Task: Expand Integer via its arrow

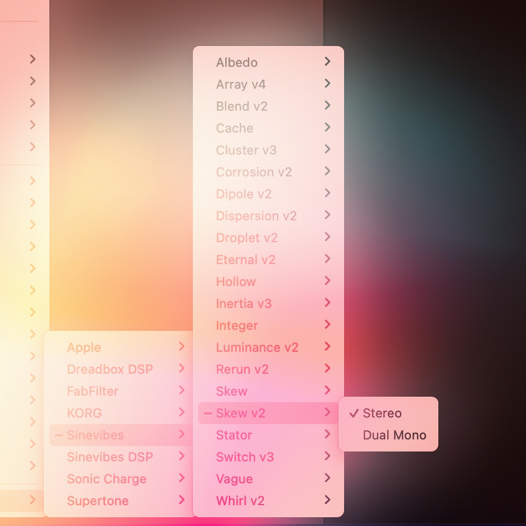Action: tap(328, 324)
